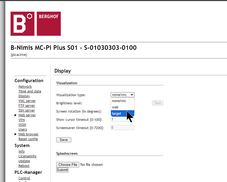
Task: Click the Splashscreen section heading
Action: [67, 154]
